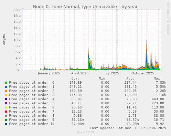Click 'Free pages at order 3' label
171x136 pixels.
(32, 95)
